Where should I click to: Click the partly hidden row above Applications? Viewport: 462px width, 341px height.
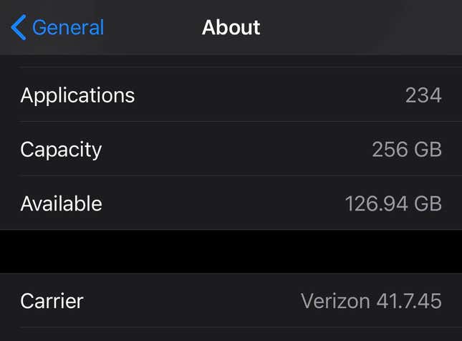[231, 61]
